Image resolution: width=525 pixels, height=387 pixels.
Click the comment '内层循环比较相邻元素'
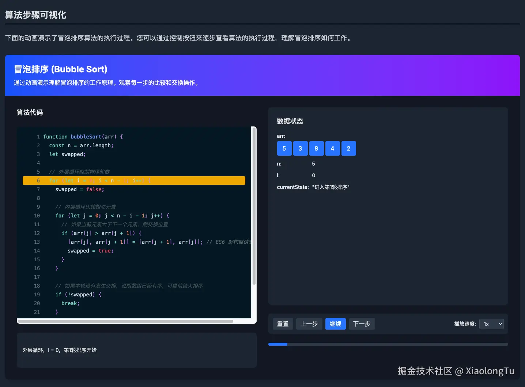pyautogui.click(x=86, y=207)
